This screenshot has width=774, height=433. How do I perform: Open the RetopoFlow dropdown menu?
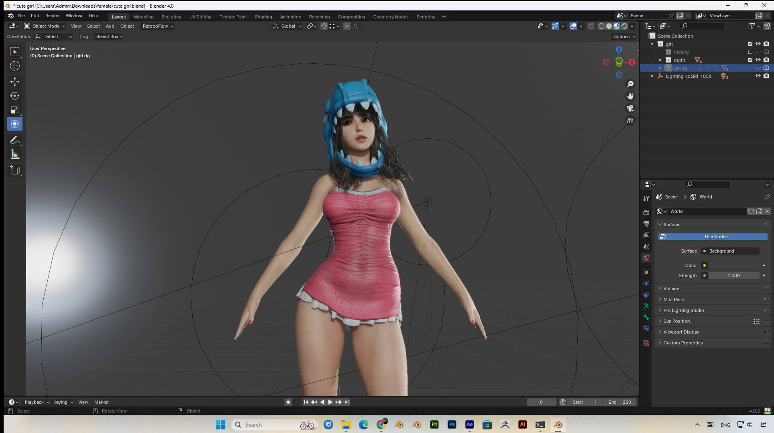tap(158, 26)
